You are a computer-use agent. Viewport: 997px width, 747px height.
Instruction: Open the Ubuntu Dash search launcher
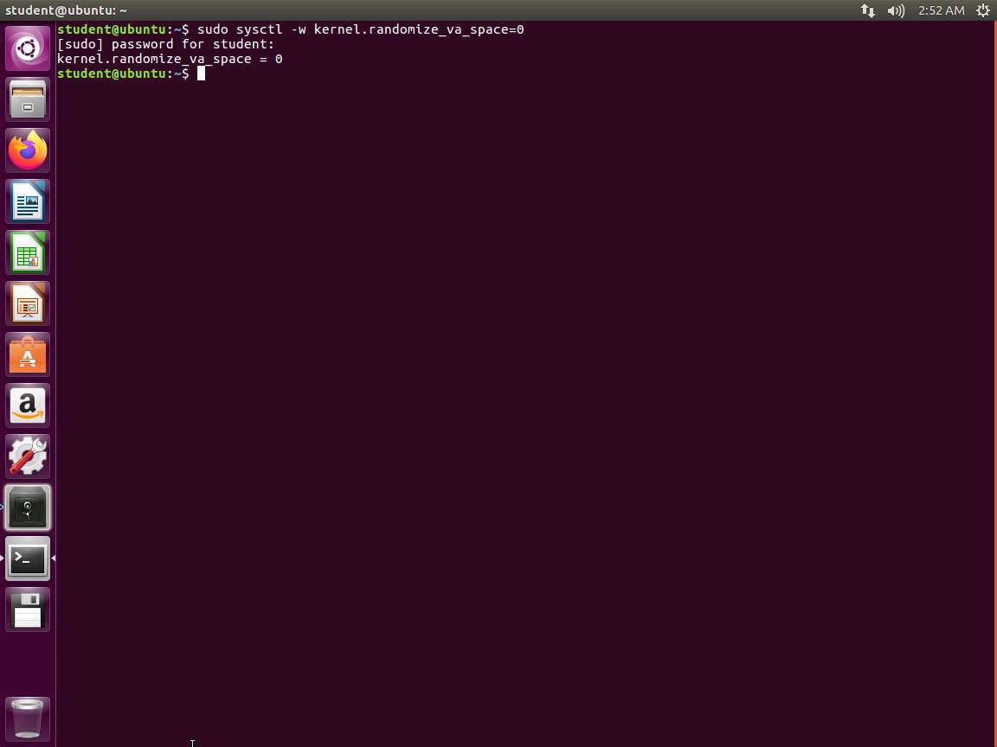28,48
